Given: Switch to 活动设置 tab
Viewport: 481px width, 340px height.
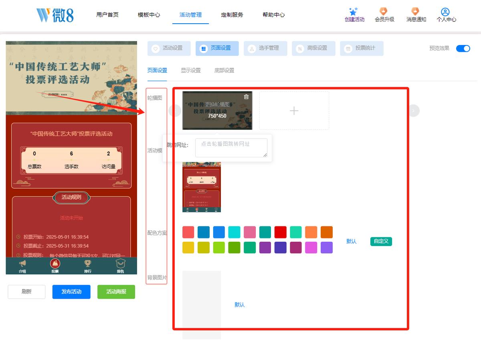Looking at the screenshot, I should (x=169, y=48).
